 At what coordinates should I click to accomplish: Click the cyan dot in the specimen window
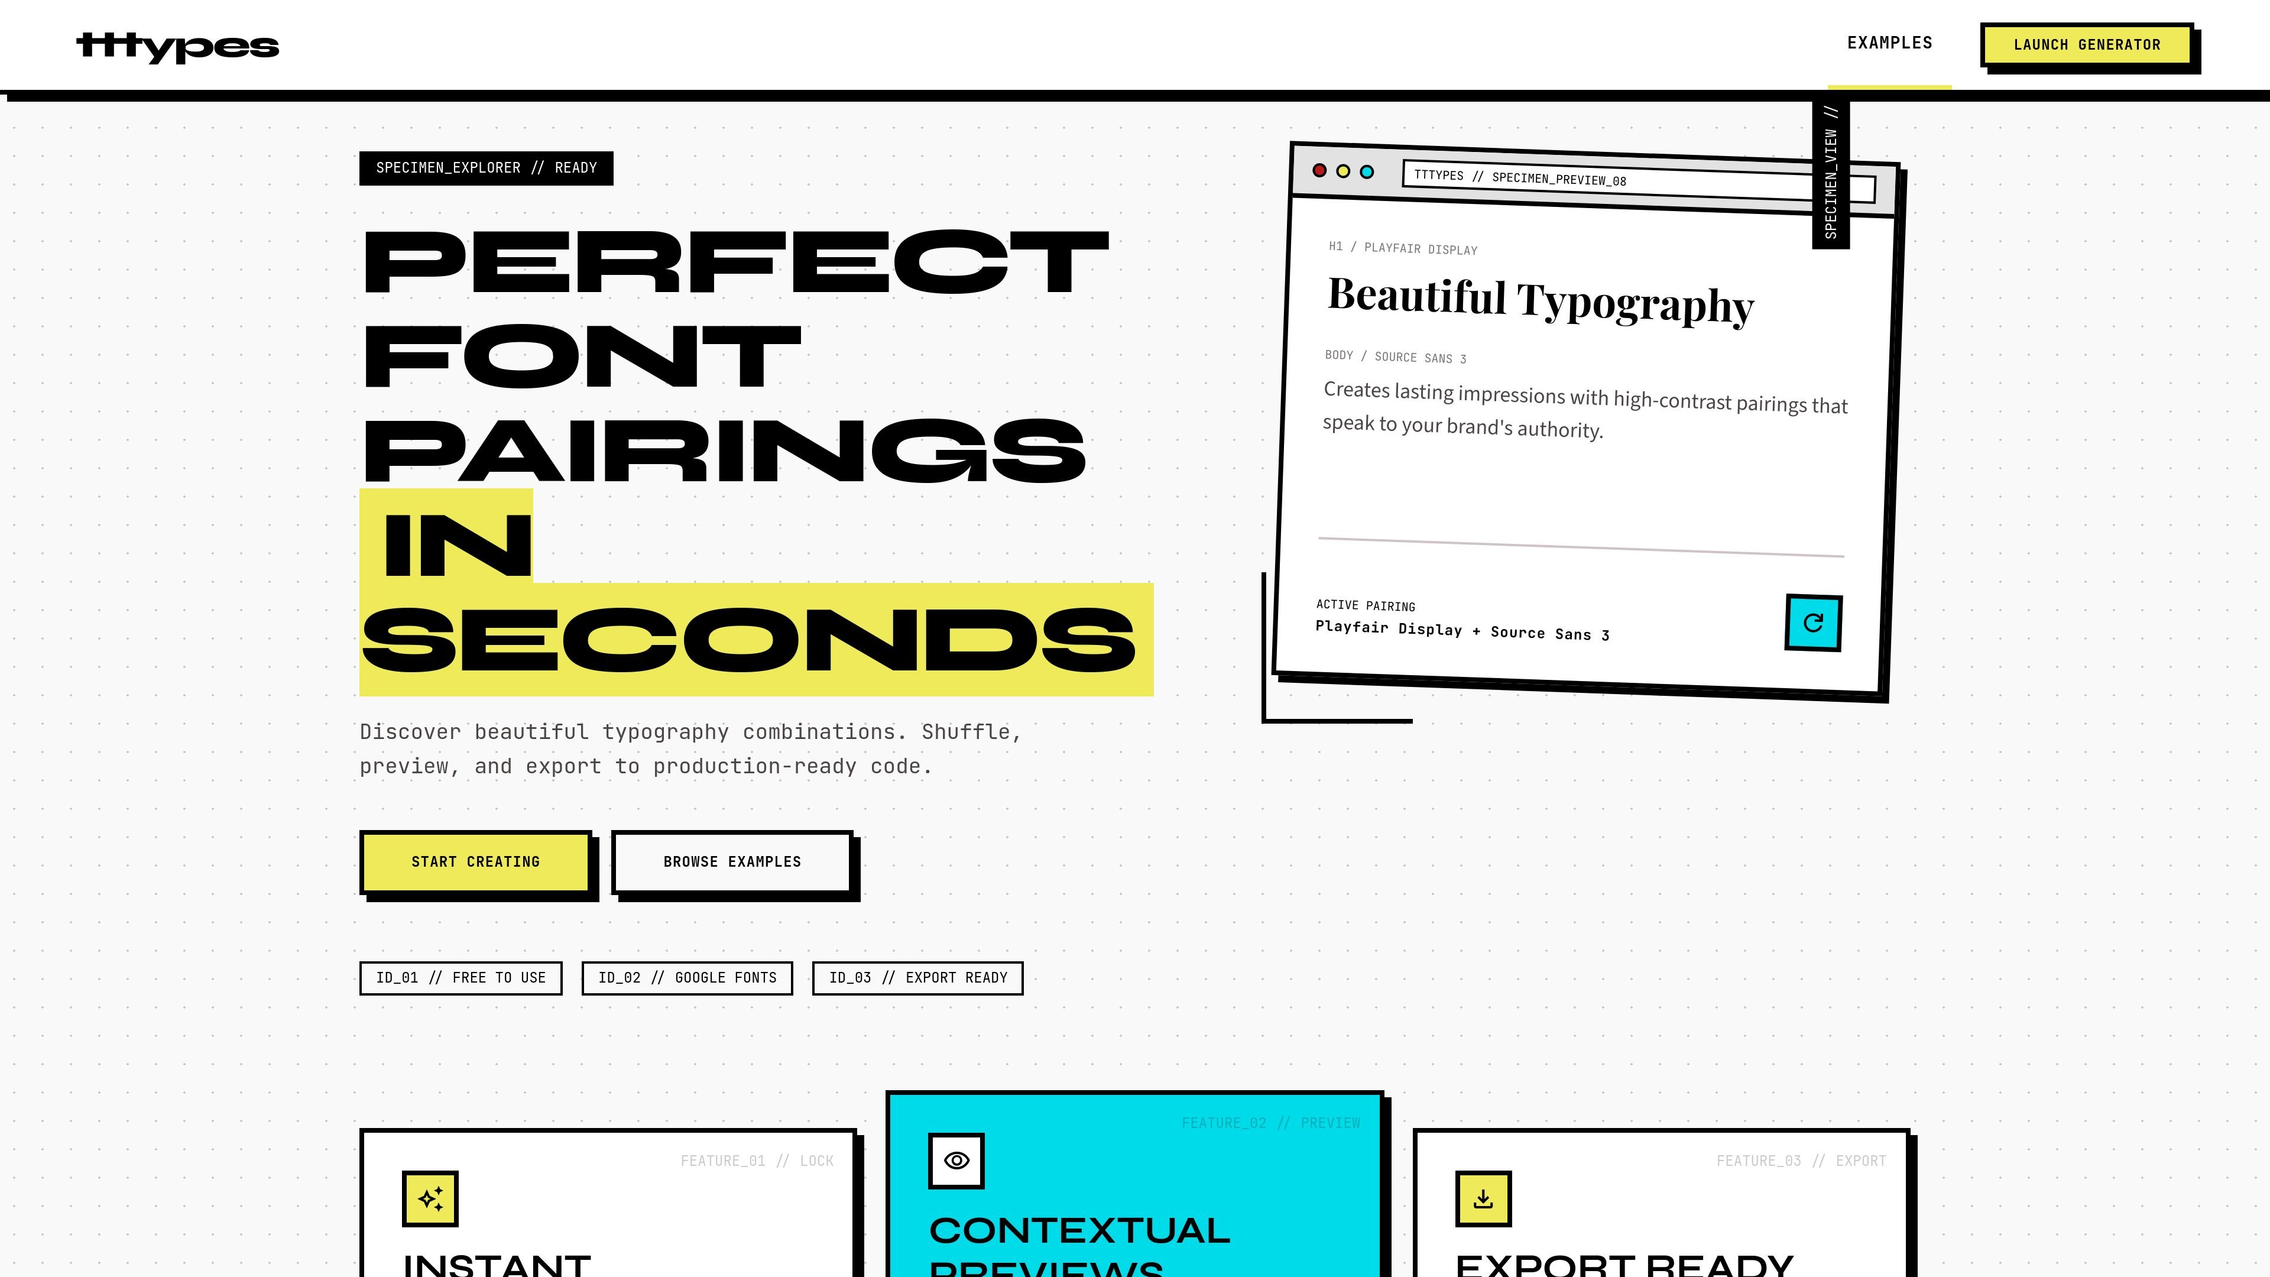point(1367,172)
